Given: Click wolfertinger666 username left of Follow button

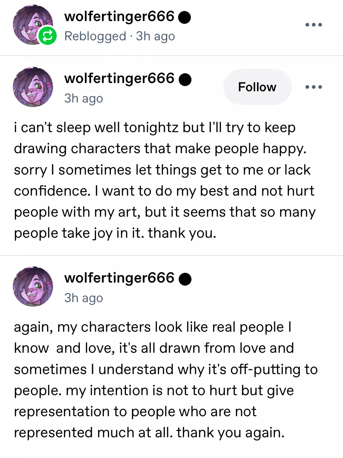Looking at the screenshot, I should click(x=119, y=78).
